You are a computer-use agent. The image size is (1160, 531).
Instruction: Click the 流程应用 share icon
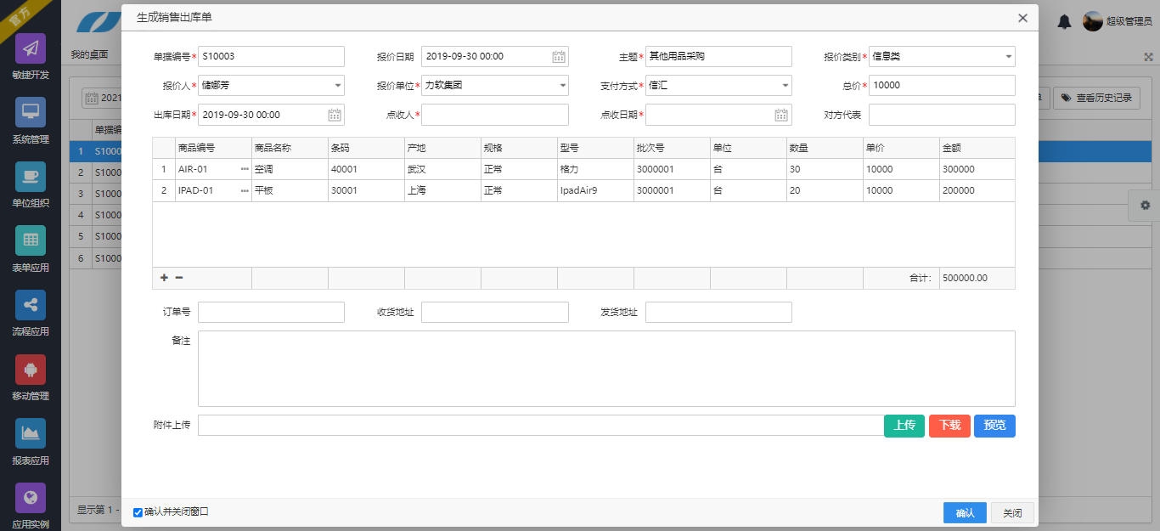pyautogui.click(x=31, y=305)
